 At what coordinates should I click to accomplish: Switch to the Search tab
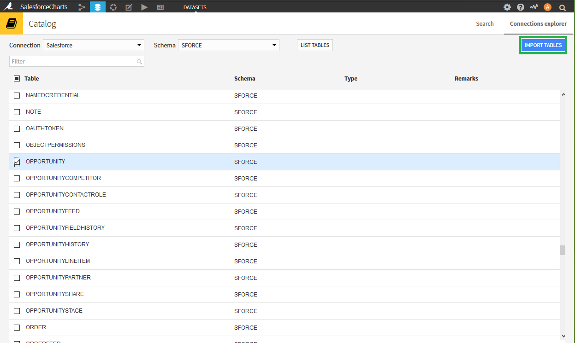tap(485, 23)
